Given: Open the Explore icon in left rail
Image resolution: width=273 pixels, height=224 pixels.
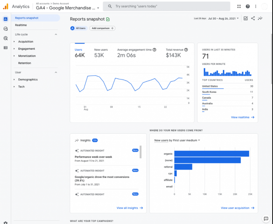Looking at the screenshot, I should pyautogui.click(x=5, y=29).
